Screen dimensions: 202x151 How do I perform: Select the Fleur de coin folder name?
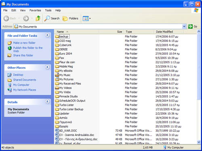pos(67,62)
